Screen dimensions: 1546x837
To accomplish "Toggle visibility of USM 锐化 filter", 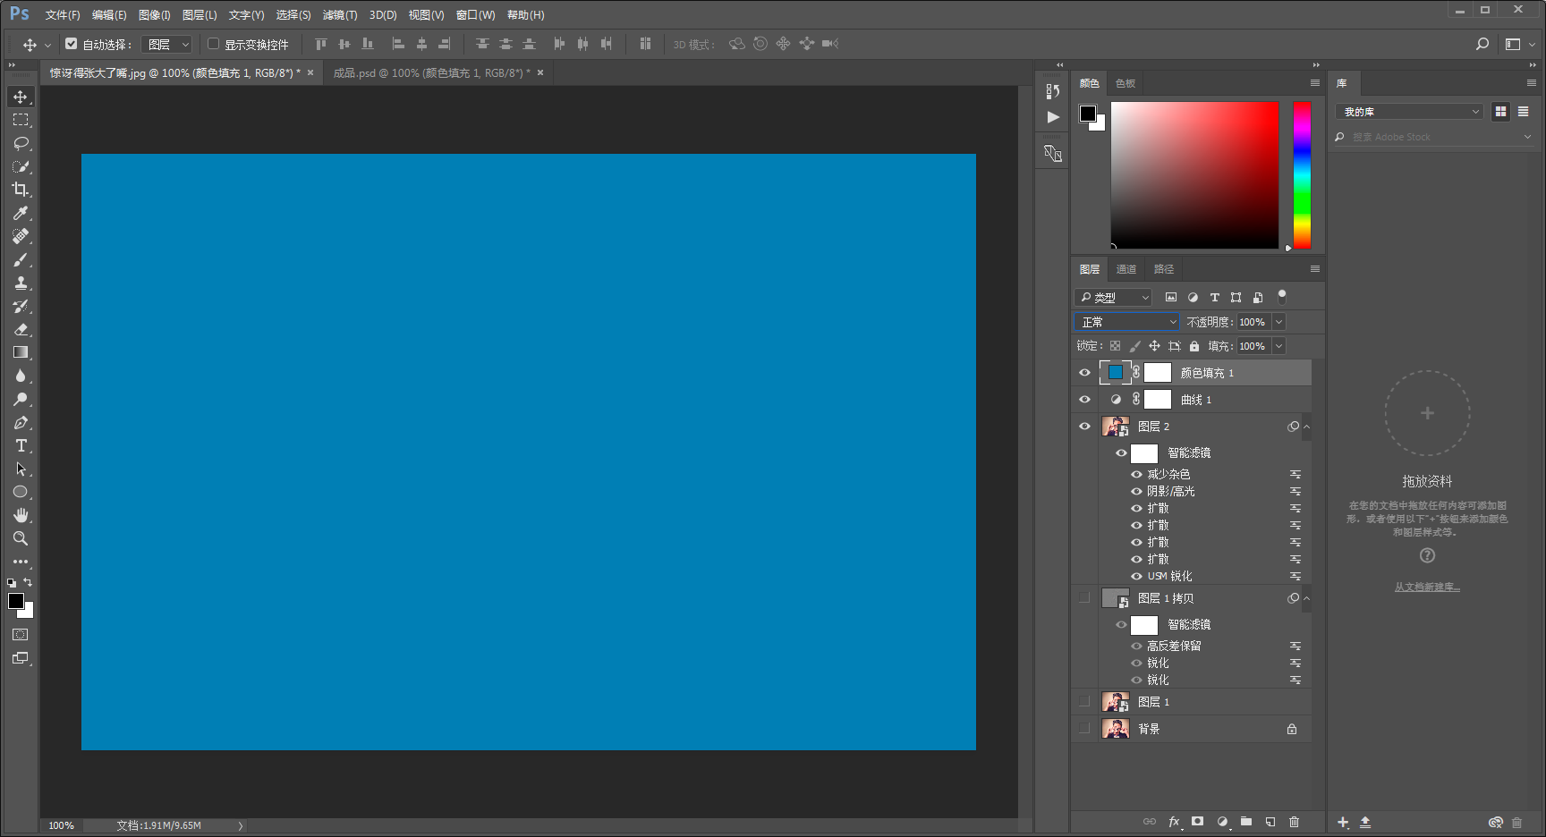I will click(x=1136, y=577).
